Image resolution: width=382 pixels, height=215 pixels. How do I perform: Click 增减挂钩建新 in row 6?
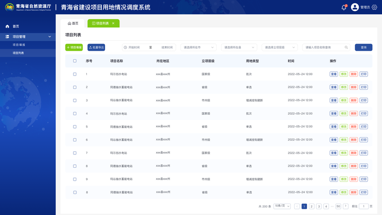point(255,140)
